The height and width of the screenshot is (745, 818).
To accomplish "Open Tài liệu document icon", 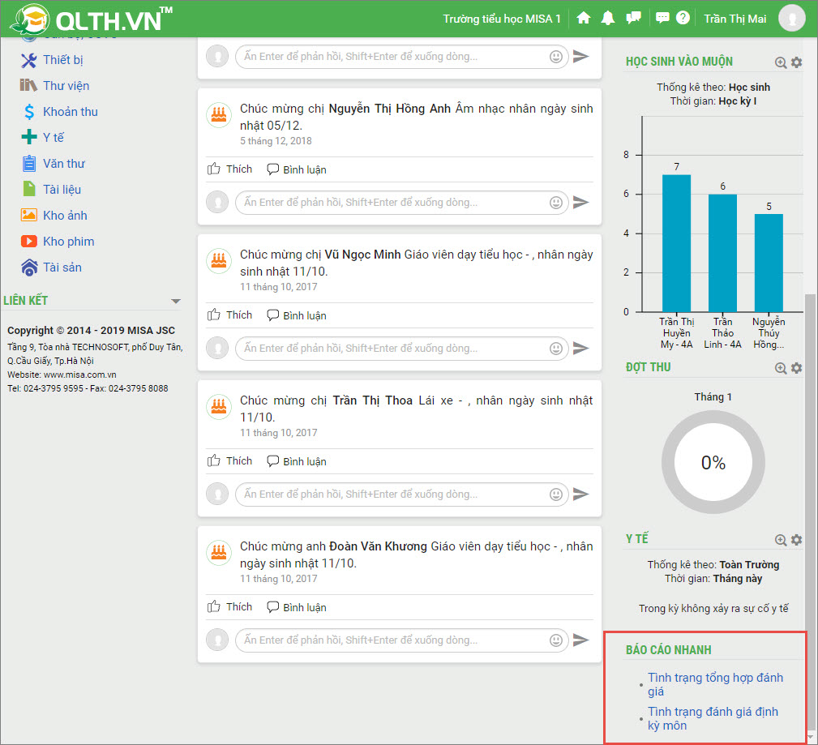I will tap(29, 189).
